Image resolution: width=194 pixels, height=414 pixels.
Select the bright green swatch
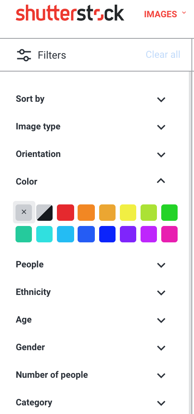click(169, 212)
